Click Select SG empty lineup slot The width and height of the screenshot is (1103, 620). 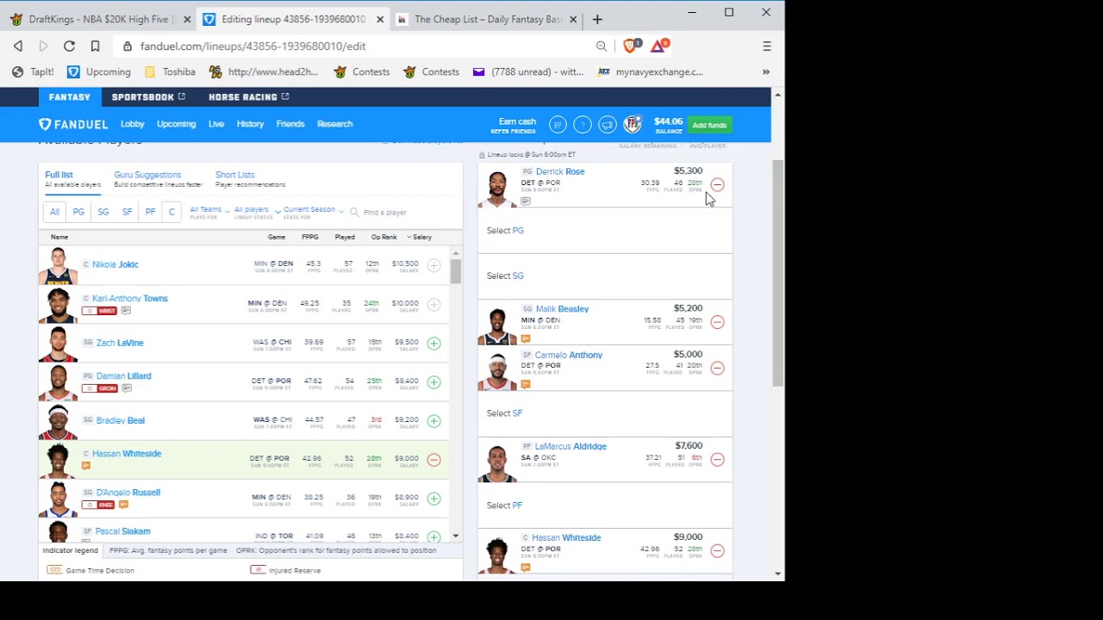pyautogui.click(x=605, y=276)
